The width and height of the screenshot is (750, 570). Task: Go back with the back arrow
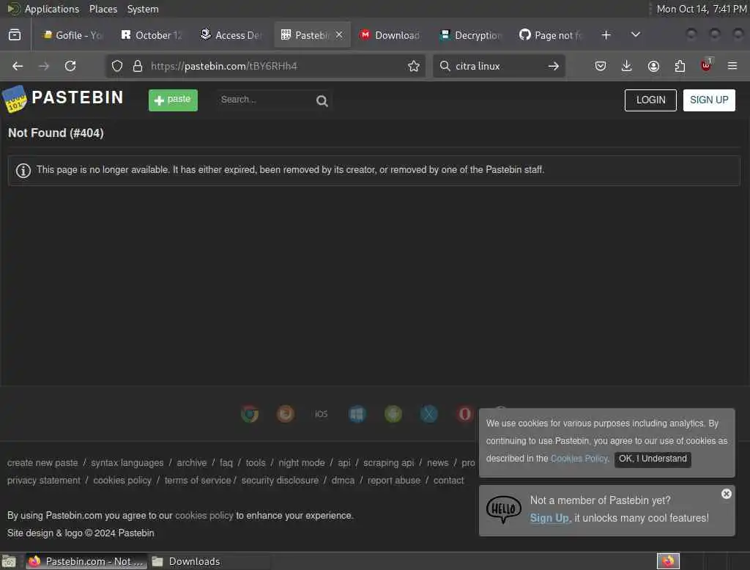point(18,66)
